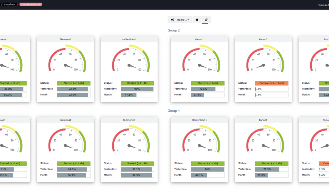Click the Yesterday 89.8% bar on lower-row Siemens1
Screen dimensions: 329x192
[x=74, y=170]
